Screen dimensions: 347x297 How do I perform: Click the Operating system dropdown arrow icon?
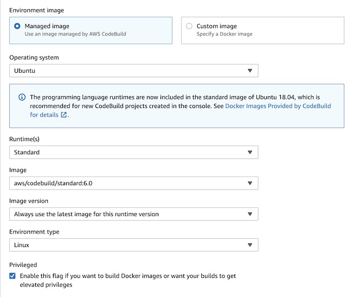click(249, 71)
